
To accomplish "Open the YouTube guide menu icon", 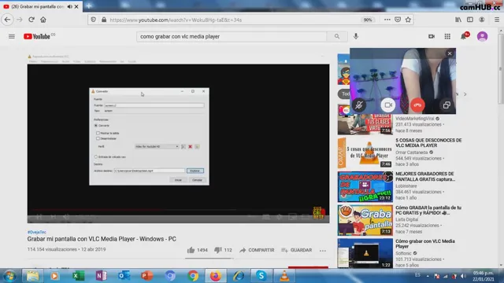I will tap(12, 36).
